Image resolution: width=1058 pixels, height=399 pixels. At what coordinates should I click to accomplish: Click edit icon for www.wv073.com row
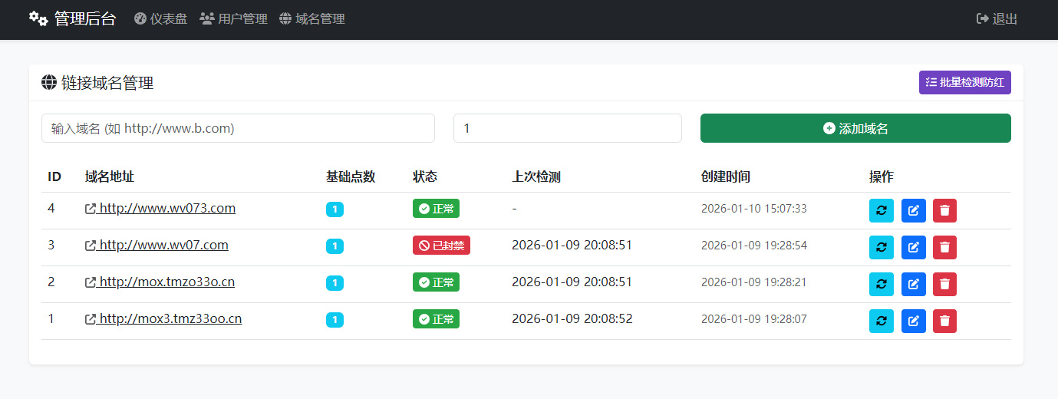tap(913, 210)
